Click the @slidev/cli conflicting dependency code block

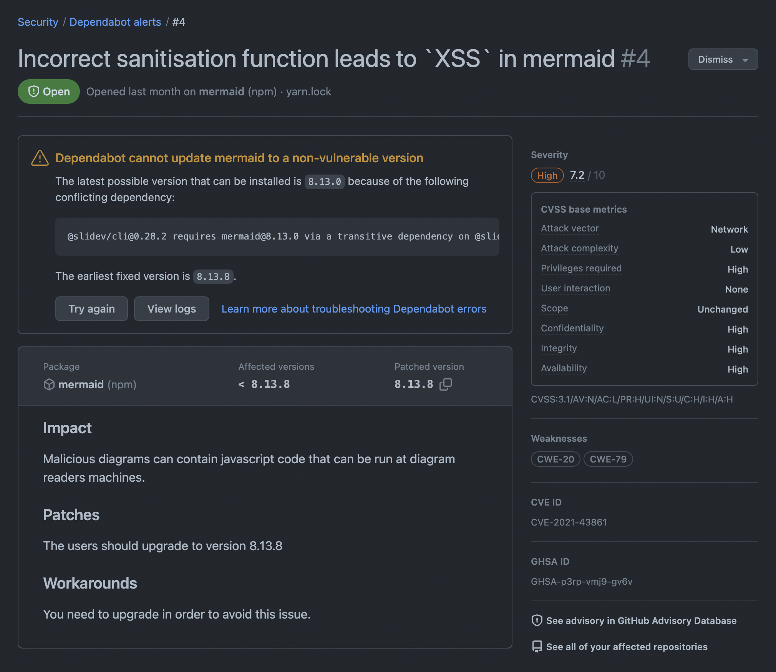277,236
